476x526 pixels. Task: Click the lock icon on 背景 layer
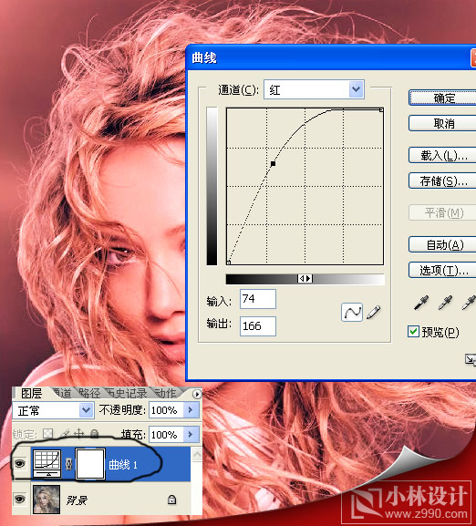pyautogui.click(x=171, y=500)
